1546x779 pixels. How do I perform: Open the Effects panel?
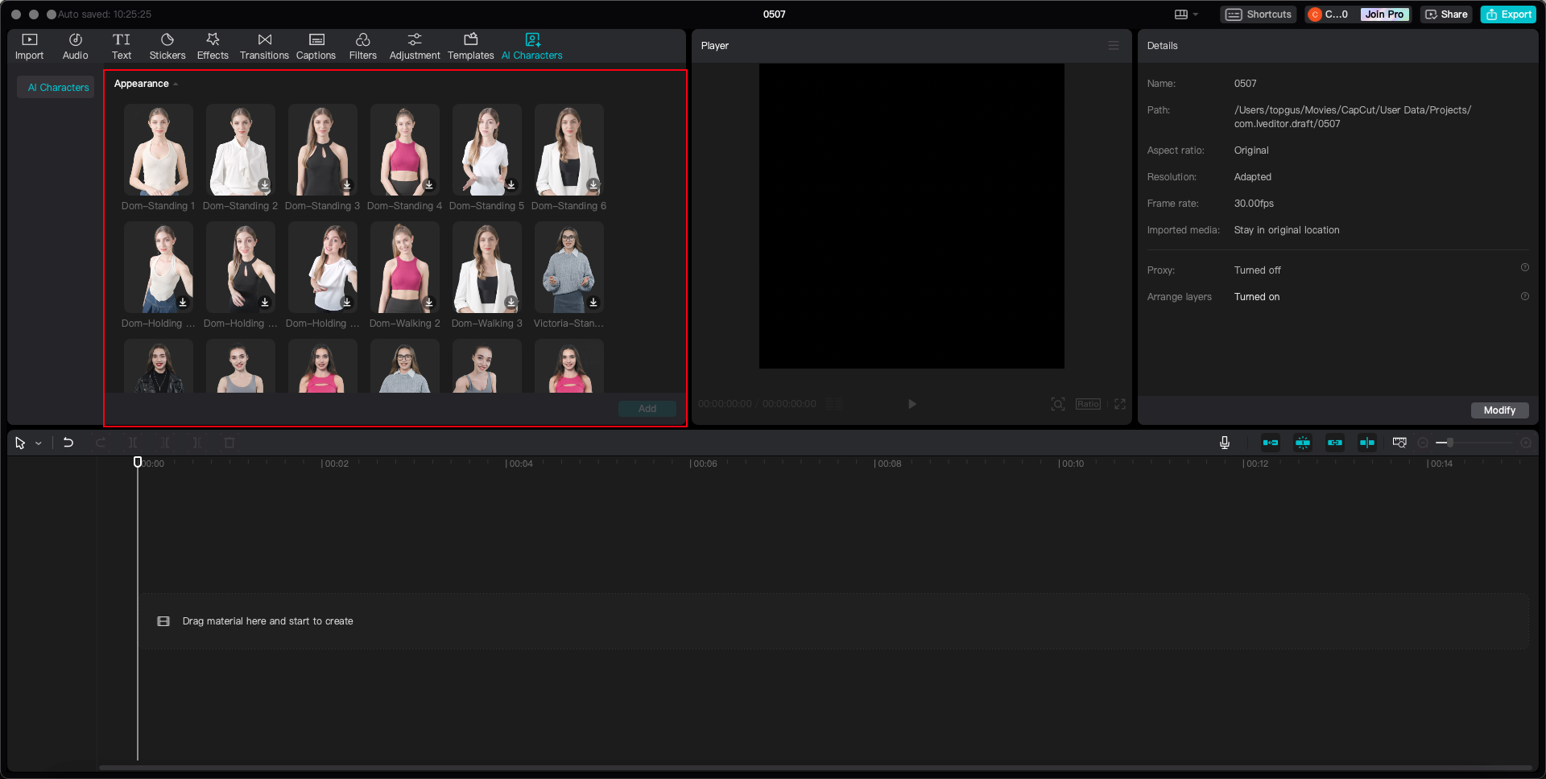coord(213,45)
